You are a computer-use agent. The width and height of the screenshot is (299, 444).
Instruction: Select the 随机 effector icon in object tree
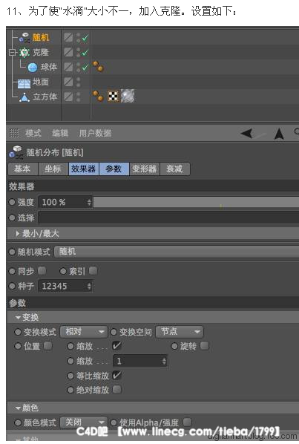point(24,37)
